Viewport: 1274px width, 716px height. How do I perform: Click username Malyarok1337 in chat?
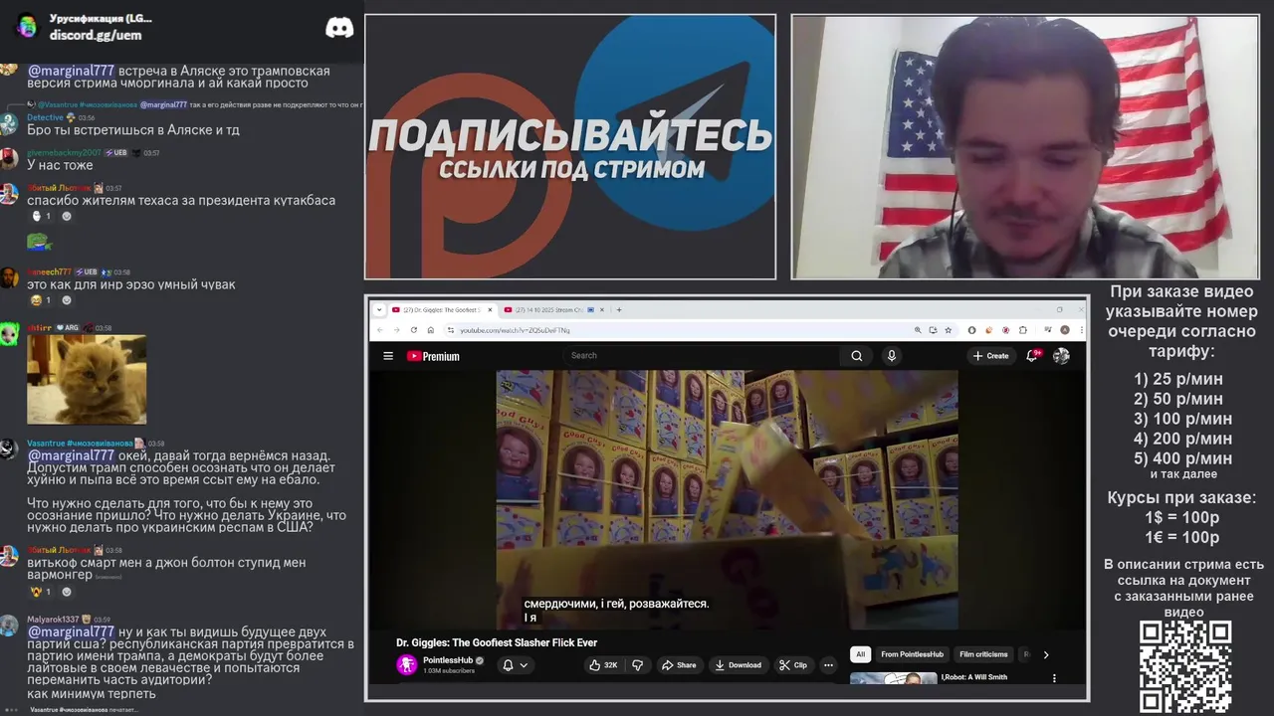point(53,620)
